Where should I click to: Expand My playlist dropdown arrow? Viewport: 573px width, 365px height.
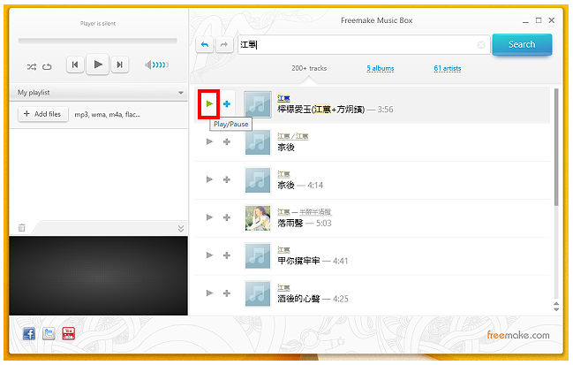[180, 93]
